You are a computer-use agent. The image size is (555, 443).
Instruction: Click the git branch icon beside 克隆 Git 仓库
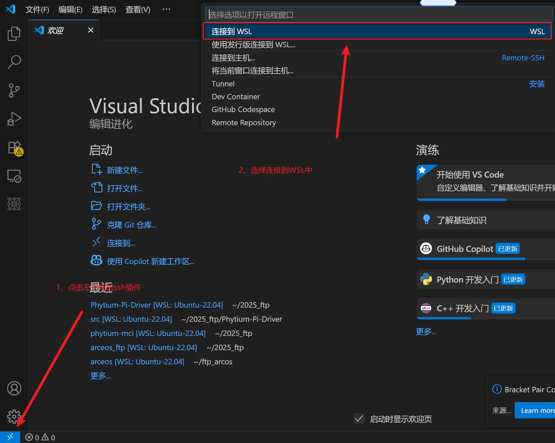[96, 224]
